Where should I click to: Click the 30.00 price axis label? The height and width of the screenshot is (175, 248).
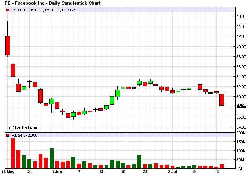[241, 97]
